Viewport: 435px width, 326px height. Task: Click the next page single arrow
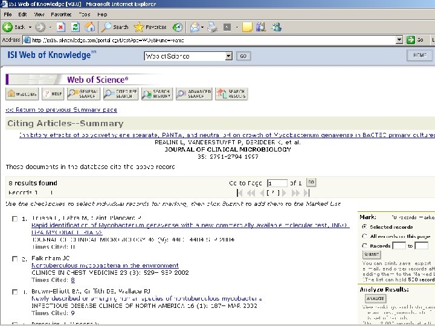(x=284, y=193)
